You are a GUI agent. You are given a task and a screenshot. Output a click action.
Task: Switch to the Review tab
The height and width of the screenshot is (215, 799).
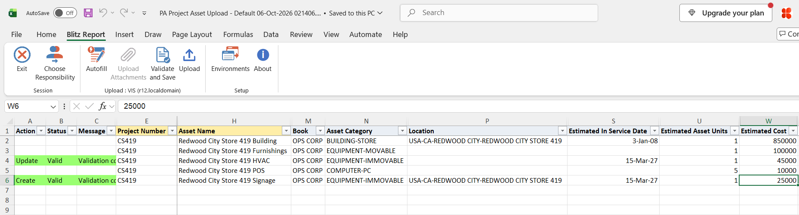[x=301, y=34]
